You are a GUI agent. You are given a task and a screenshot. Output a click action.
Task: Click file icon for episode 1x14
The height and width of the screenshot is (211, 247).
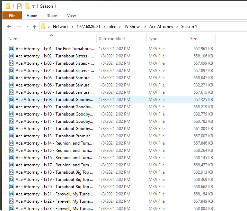(11, 143)
